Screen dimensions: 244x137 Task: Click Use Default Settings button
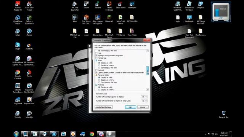(x=104, y=107)
